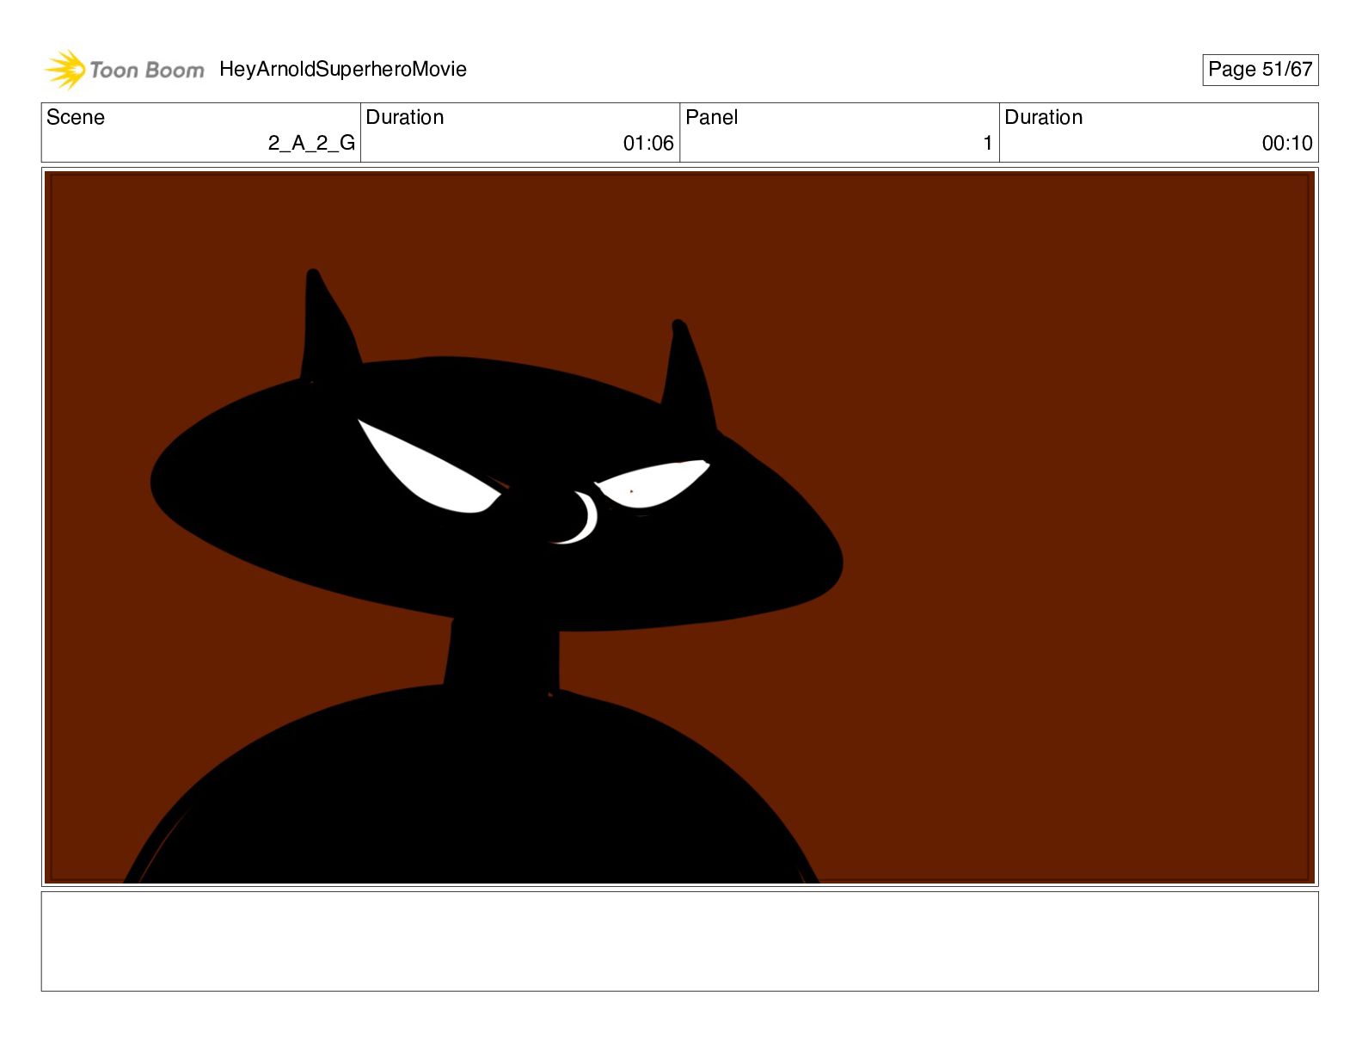
Task: Select the Scene label
Action: 76,117
